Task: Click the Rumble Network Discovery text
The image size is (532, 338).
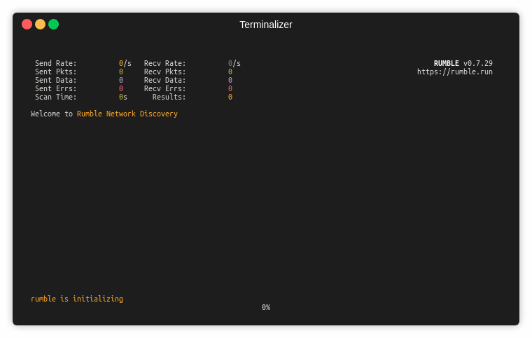Action: [x=127, y=114]
